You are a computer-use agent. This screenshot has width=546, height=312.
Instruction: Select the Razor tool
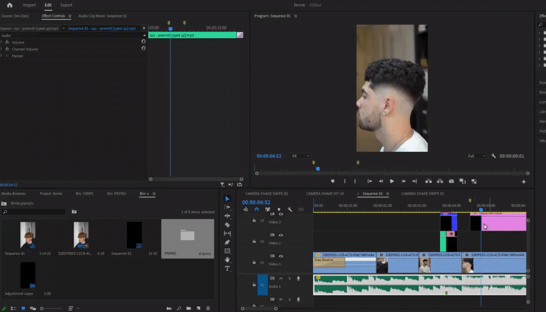coord(227,225)
